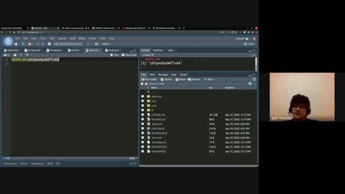Click line 1 of the .Renviron editor
This screenshot has width=345, height=194.
[x=74, y=60]
